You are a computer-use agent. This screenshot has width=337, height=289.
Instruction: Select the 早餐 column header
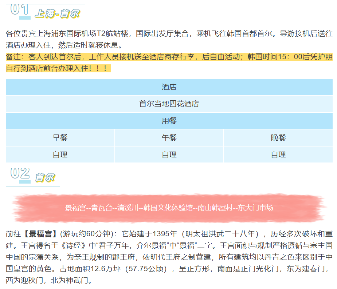click(59, 137)
